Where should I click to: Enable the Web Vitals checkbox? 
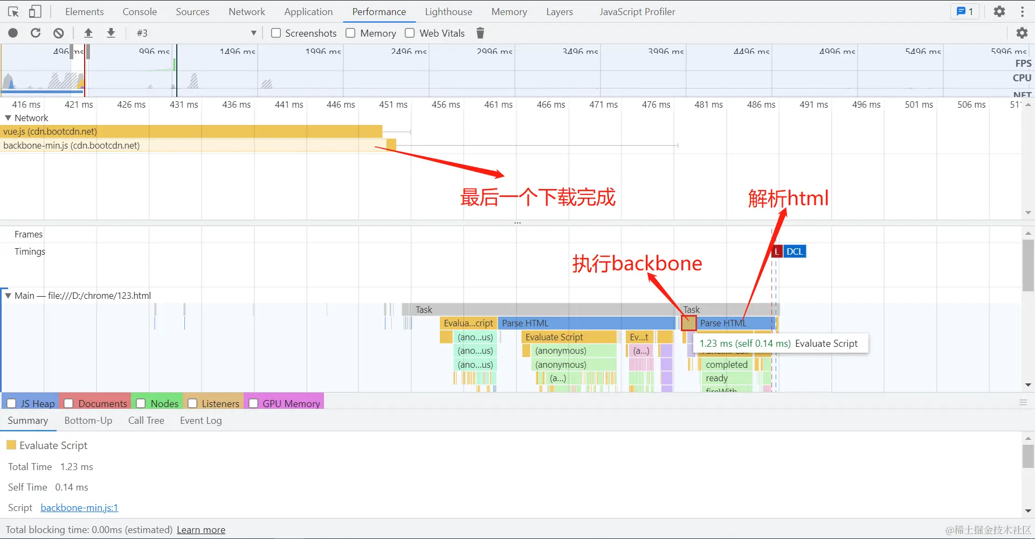410,33
